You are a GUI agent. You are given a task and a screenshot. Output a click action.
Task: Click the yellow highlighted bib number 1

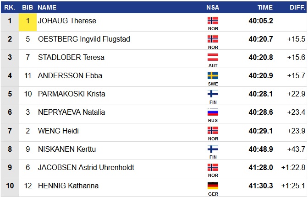(x=27, y=21)
